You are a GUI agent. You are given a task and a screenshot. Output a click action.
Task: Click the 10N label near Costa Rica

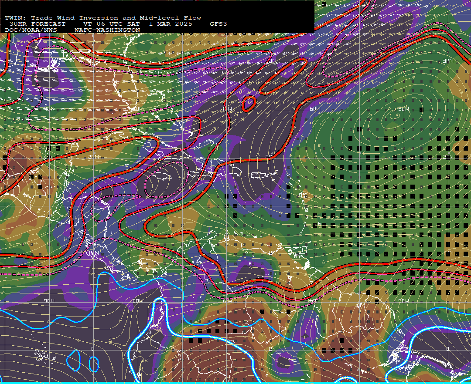pyautogui.click(x=93, y=253)
